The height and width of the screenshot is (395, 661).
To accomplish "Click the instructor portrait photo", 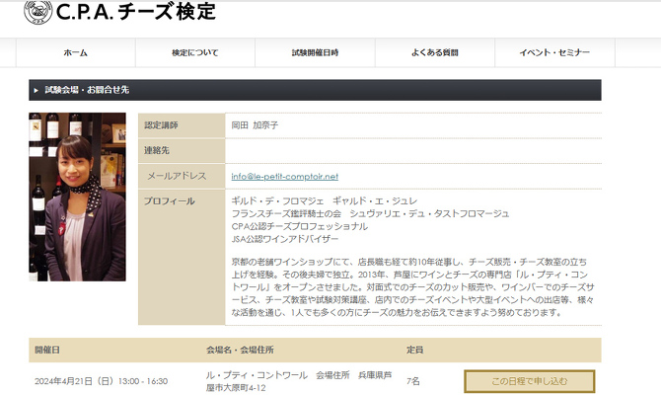I will [77, 197].
